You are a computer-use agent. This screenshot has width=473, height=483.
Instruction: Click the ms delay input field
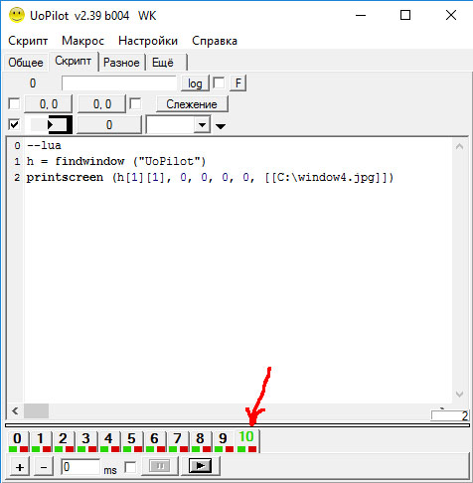[80, 467]
